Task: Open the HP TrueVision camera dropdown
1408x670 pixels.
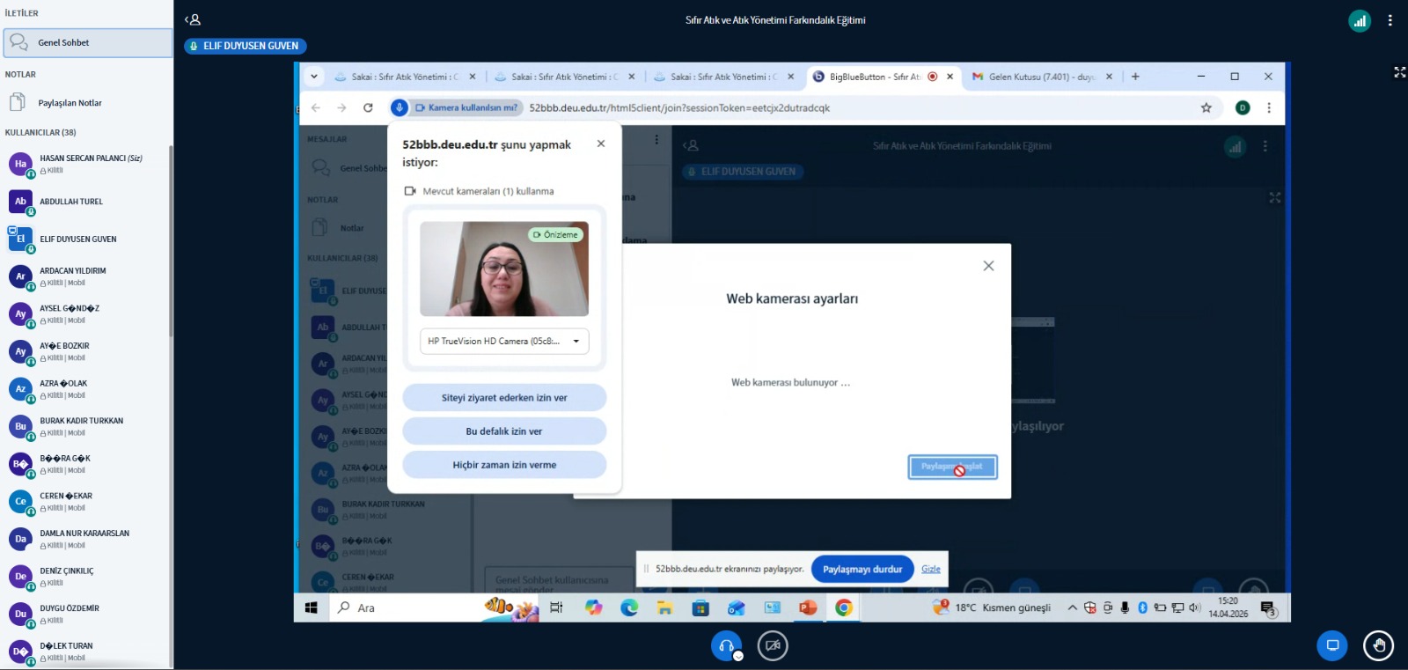Action: 504,342
